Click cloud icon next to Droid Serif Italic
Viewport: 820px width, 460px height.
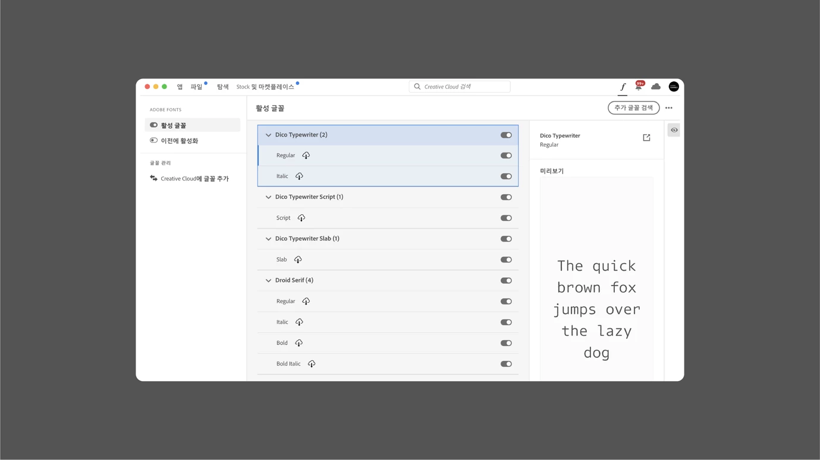pyautogui.click(x=299, y=322)
